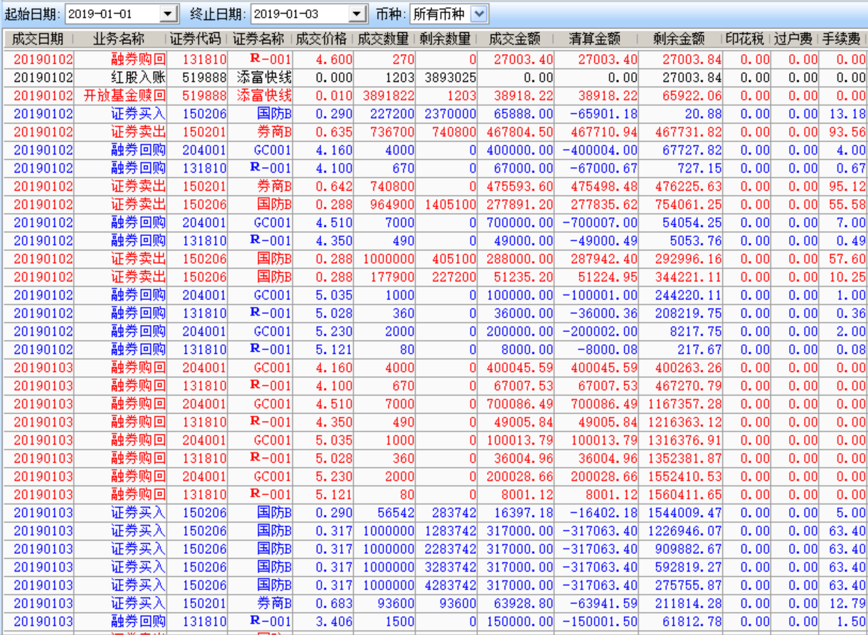The image size is (868, 635).
Task: Click the settlement cell -150001.50
Action: coord(596,621)
